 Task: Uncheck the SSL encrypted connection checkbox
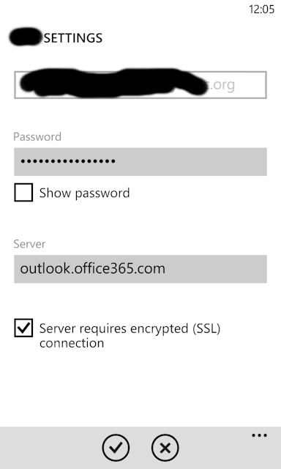click(x=23, y=328)
